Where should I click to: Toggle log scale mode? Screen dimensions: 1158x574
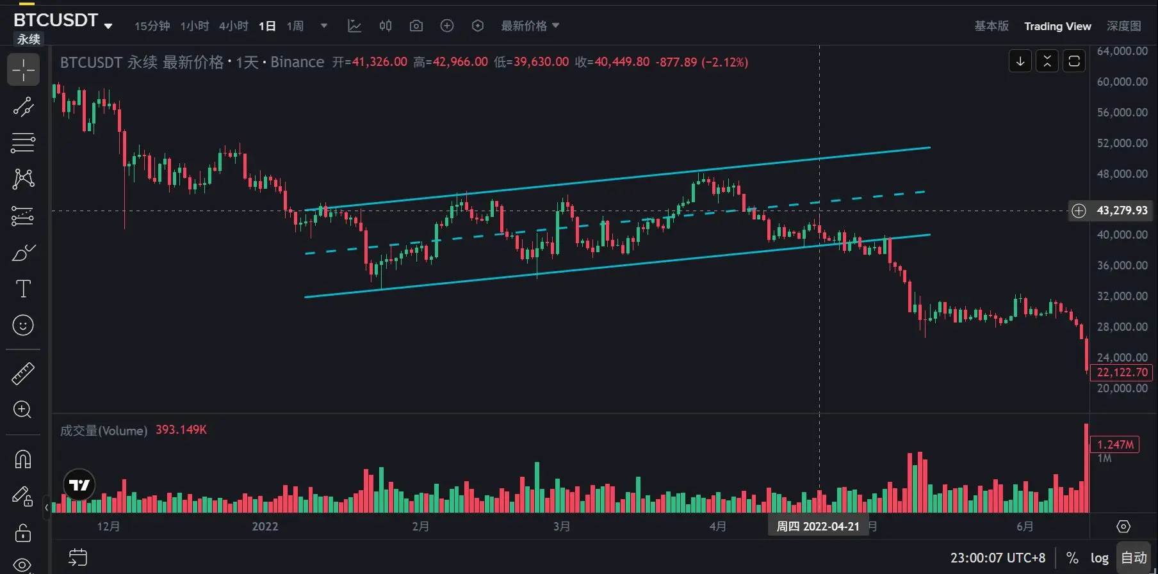[1100, 558]
